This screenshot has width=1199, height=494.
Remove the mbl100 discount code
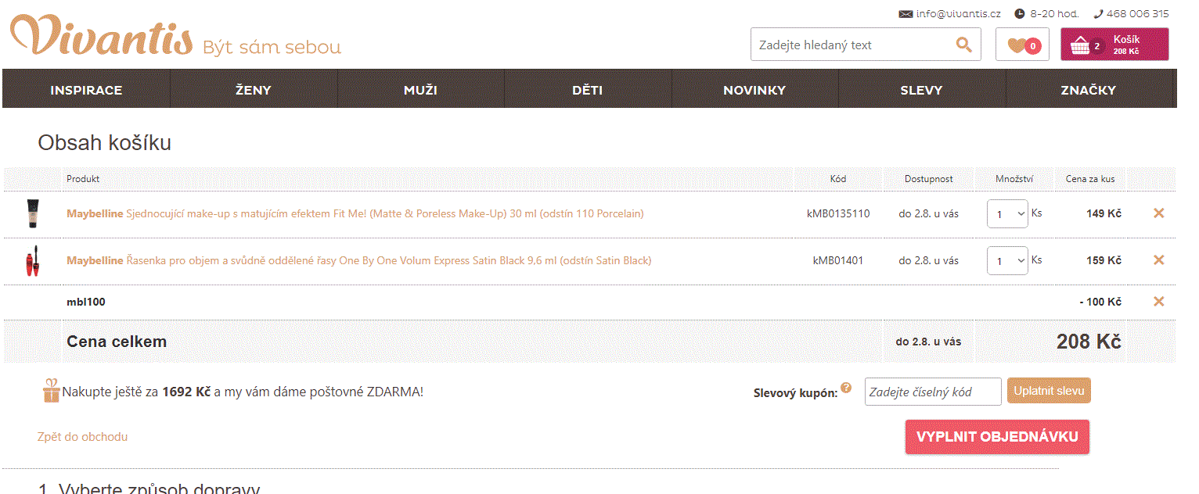[1159, 302]
